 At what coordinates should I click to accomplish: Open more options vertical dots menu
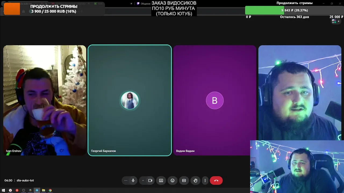pos(205,180)
